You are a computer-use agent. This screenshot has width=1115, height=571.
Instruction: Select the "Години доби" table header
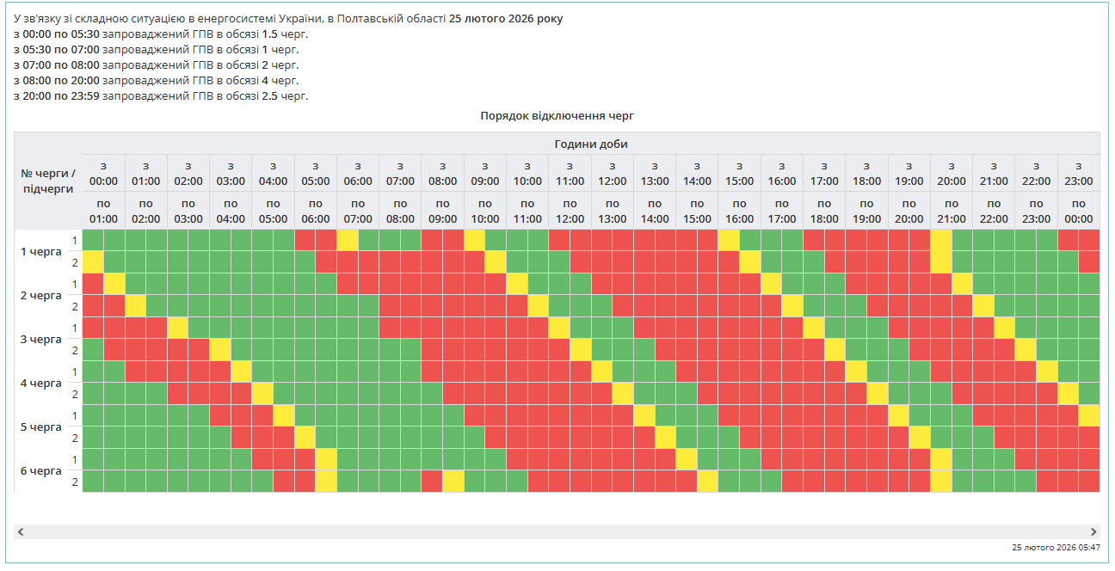pos(590,144)
